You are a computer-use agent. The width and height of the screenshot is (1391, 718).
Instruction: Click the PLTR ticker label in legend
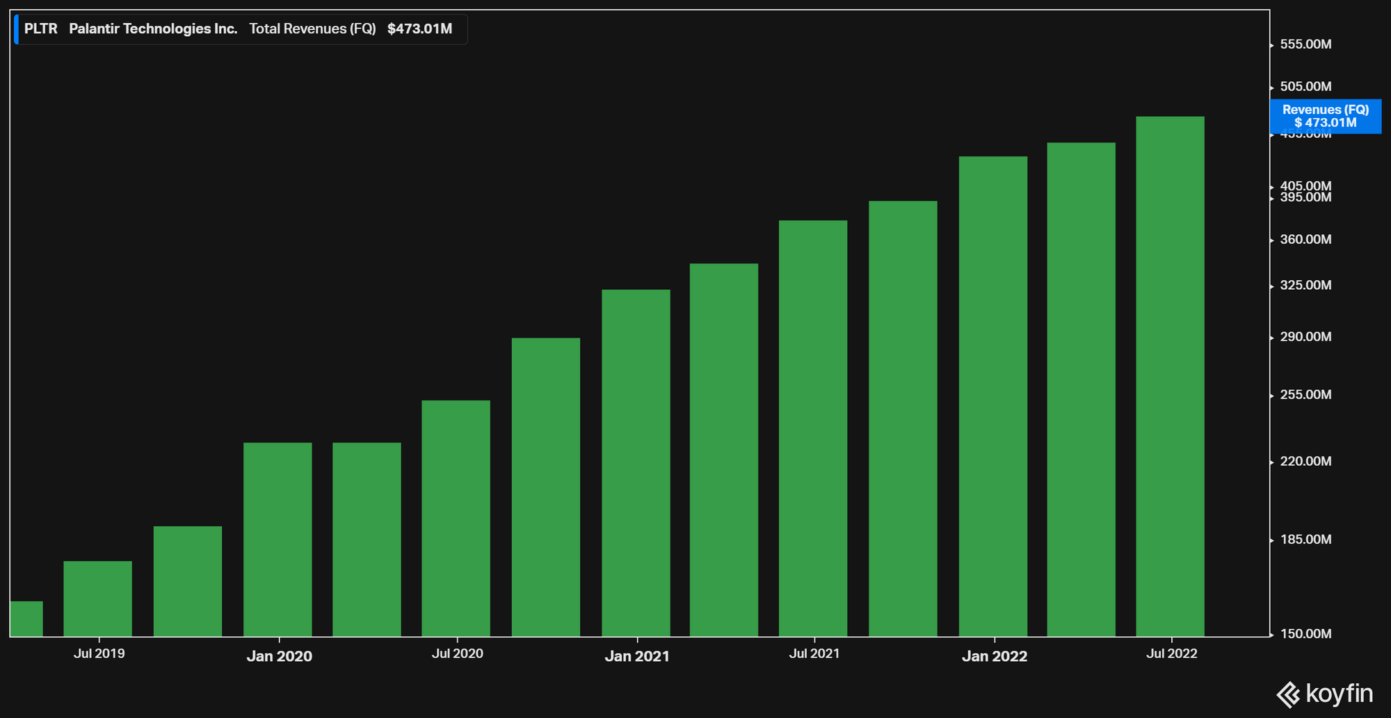(x=41, y=29)
